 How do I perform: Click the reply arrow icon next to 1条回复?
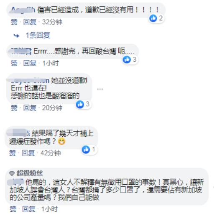(x=16, y=36)
